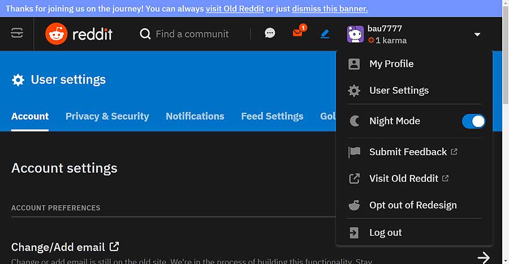Follow the visit Old Reddit banner link
The height and width of the screenshot is (264, 509).
pyautogui.click(x=235, y=9)
